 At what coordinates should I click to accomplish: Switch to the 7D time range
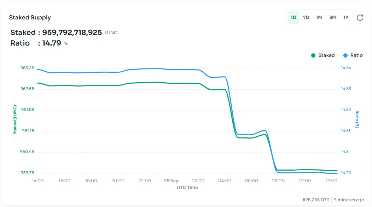[306, 18]
